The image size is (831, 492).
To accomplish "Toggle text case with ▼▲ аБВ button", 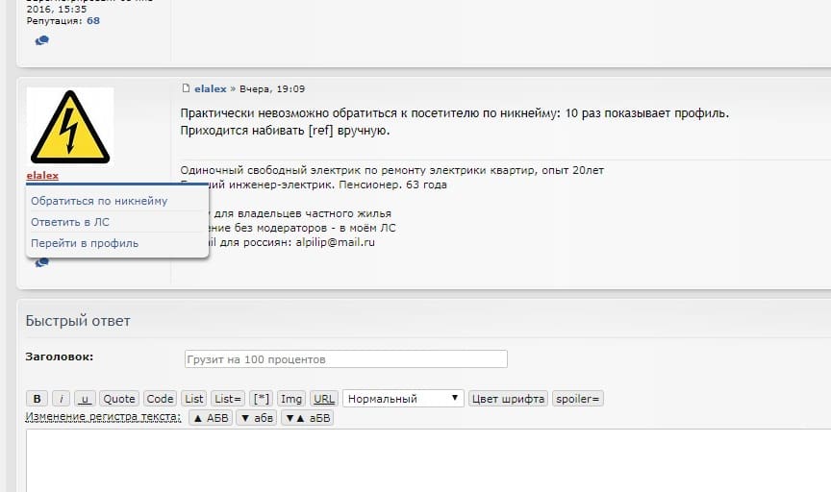I will (x=307, y=418).
